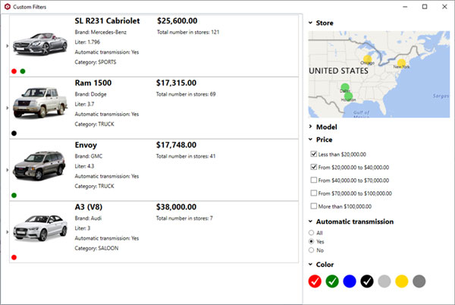The width and height of the screenshot is (455, 305).
Task: Click the app icon in title bar
Action: tap(8, 6)
